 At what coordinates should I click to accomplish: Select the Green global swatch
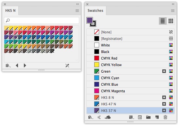click(131, 71)
